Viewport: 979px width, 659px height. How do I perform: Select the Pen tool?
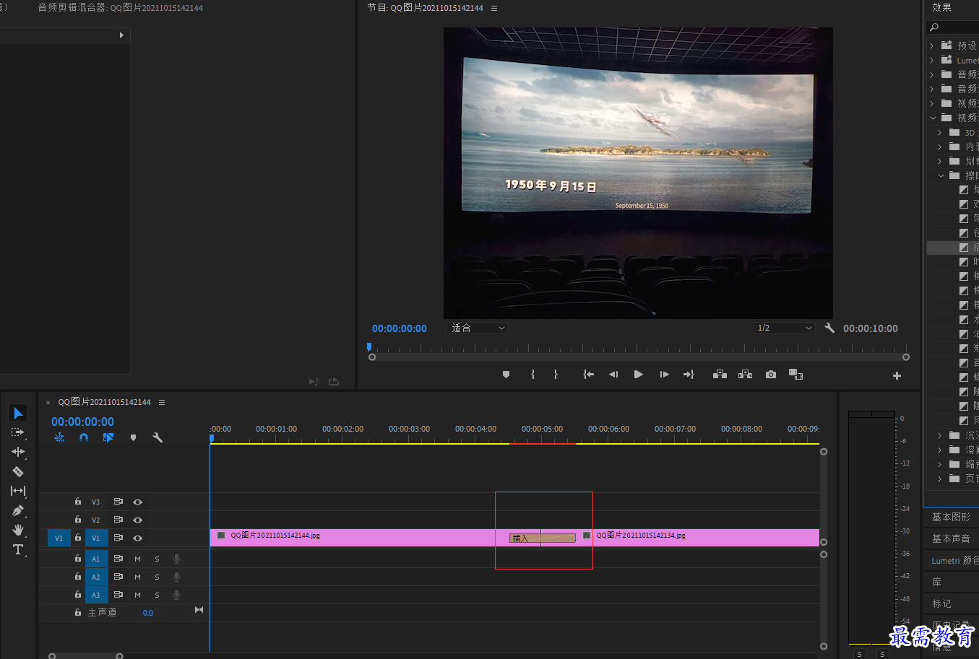click(18, 510)
